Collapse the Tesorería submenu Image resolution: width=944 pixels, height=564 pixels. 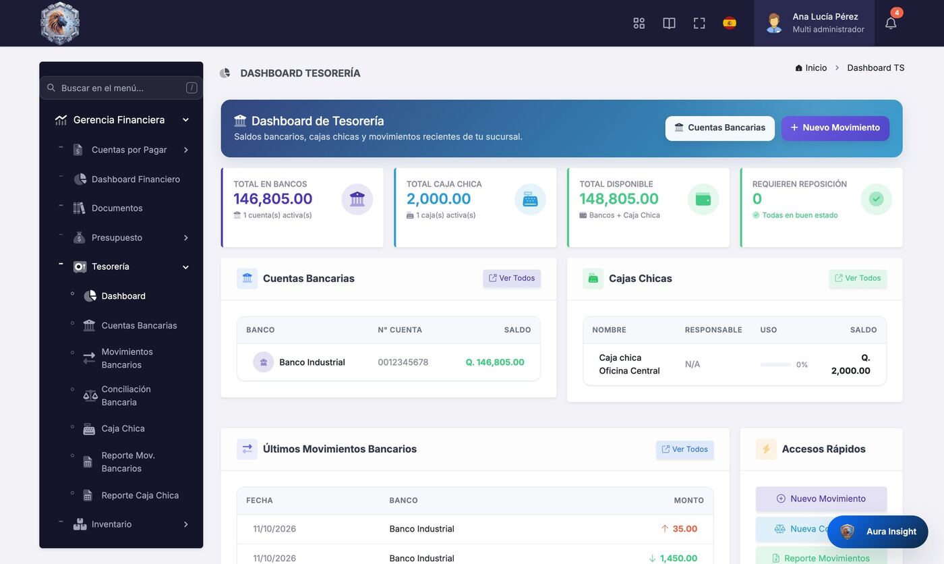186,267
